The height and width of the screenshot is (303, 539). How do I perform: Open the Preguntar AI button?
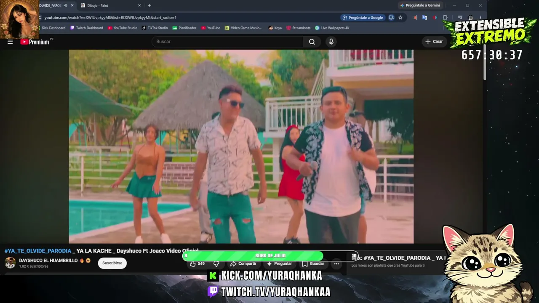tap(279, 264)
